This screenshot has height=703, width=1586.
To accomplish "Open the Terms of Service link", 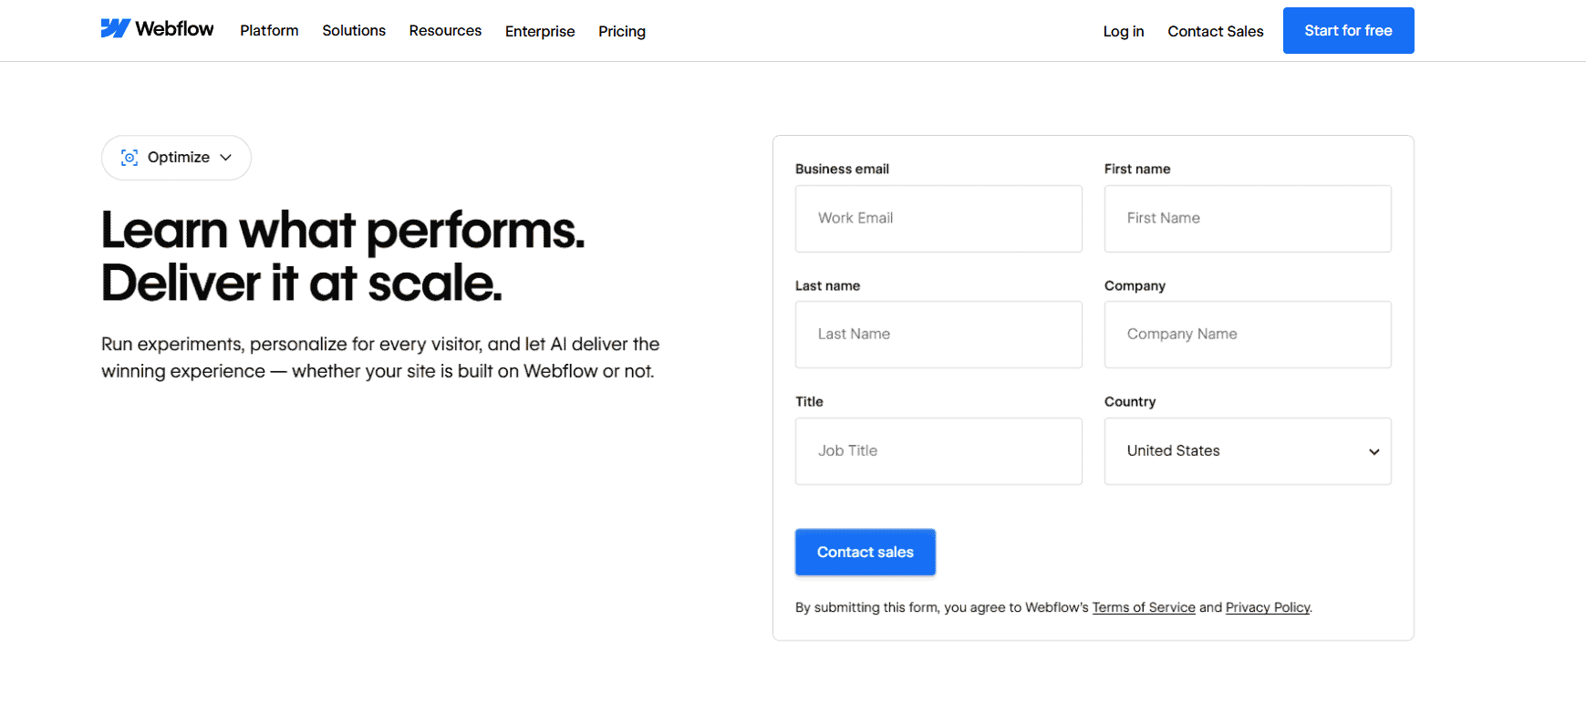I will (1144, 606).
